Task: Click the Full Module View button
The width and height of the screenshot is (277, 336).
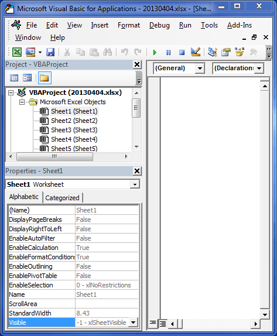Action: click(163, 324)
